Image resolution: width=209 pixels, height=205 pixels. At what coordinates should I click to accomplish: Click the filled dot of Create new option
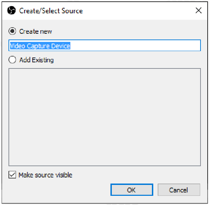pyautogui.click(x=12, y=31)
